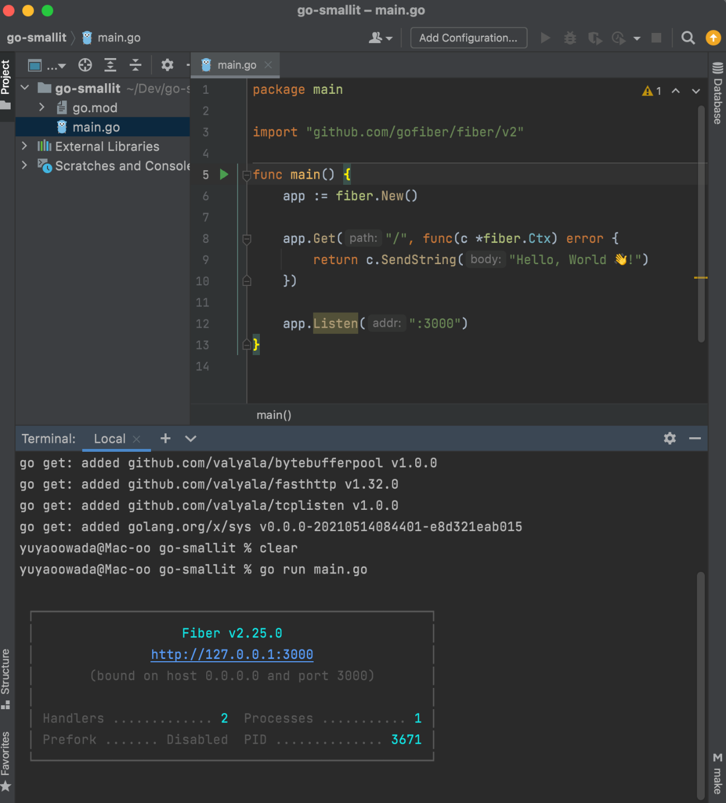The width and height of the screenshot is (726, 803).
Task: Open the http://127.0.0.1:3000 link
Action: tap(232, 654)
